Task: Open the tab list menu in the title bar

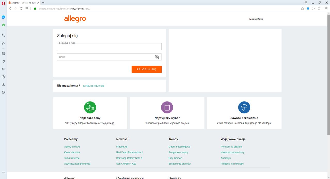Action: click(x=306, y=2)
